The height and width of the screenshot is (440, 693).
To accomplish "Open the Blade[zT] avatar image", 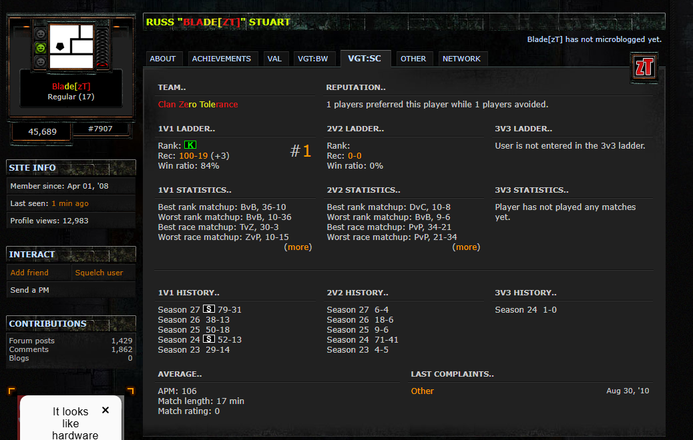I will coord(71,47).
